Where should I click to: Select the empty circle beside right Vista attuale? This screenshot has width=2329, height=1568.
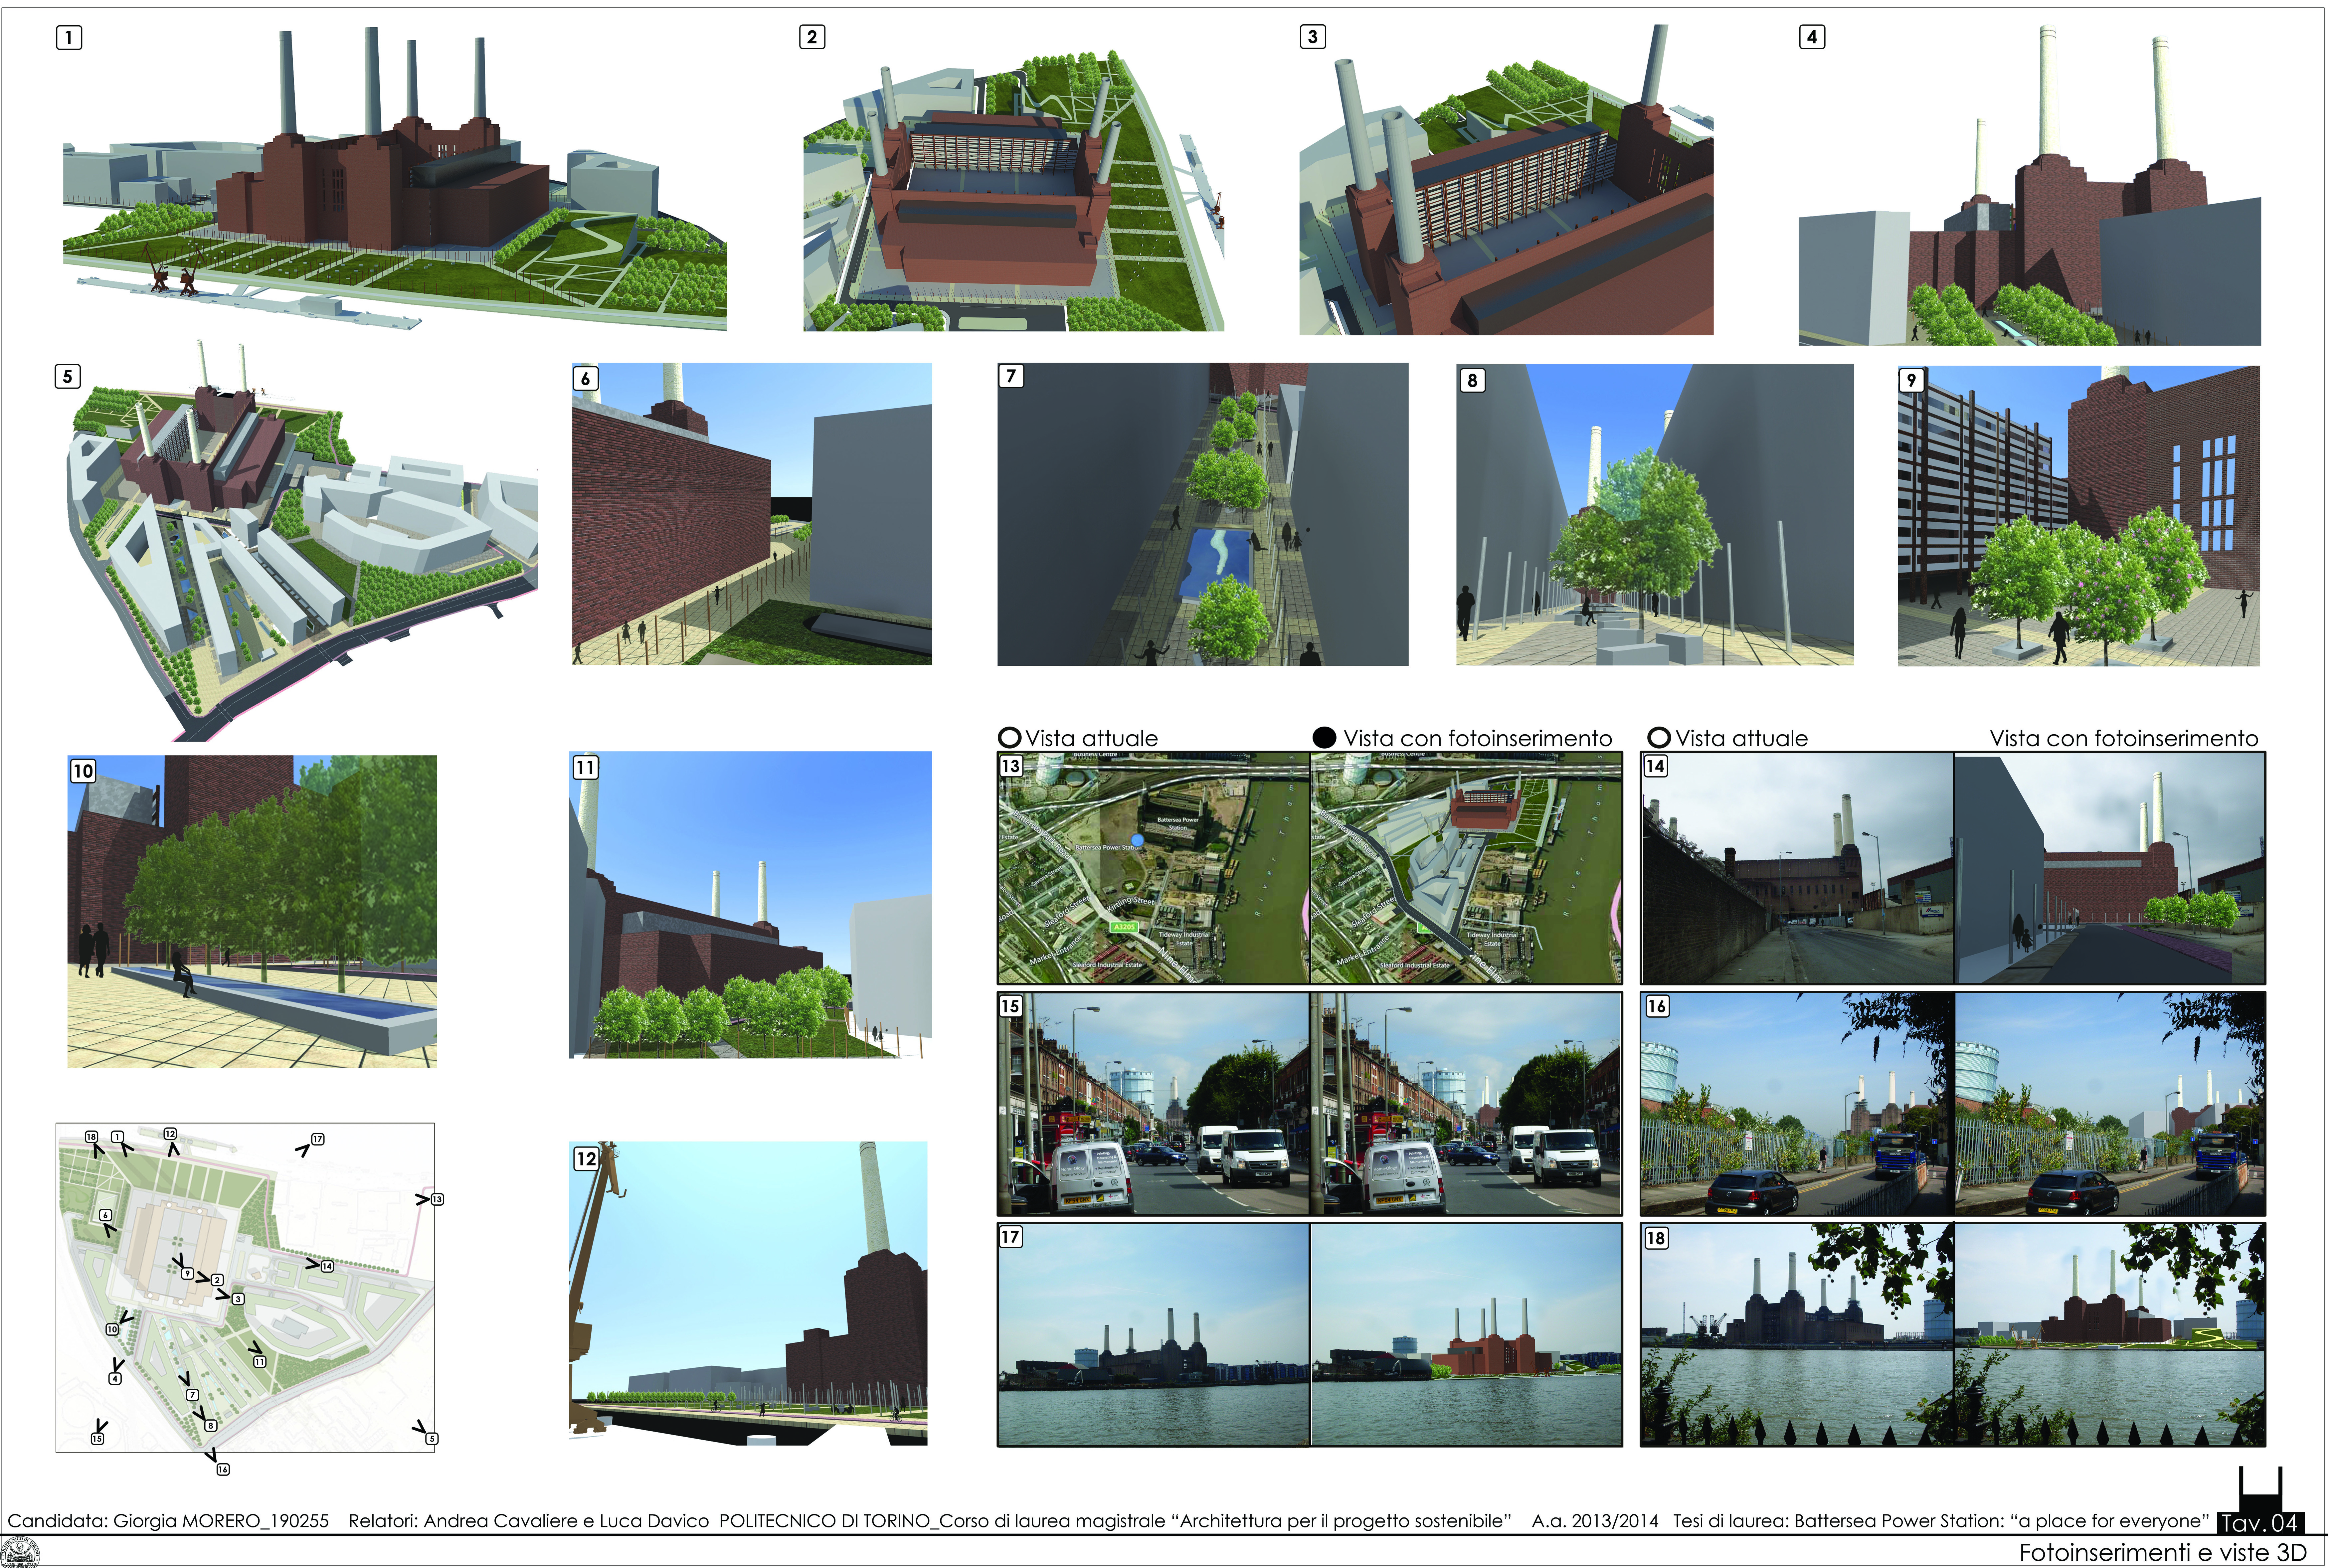click(1659, 738)
